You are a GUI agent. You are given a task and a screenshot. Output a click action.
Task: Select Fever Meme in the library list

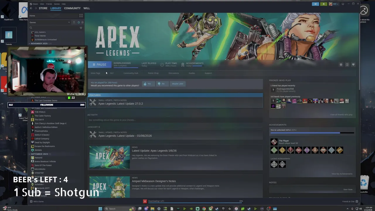point(40,36)
